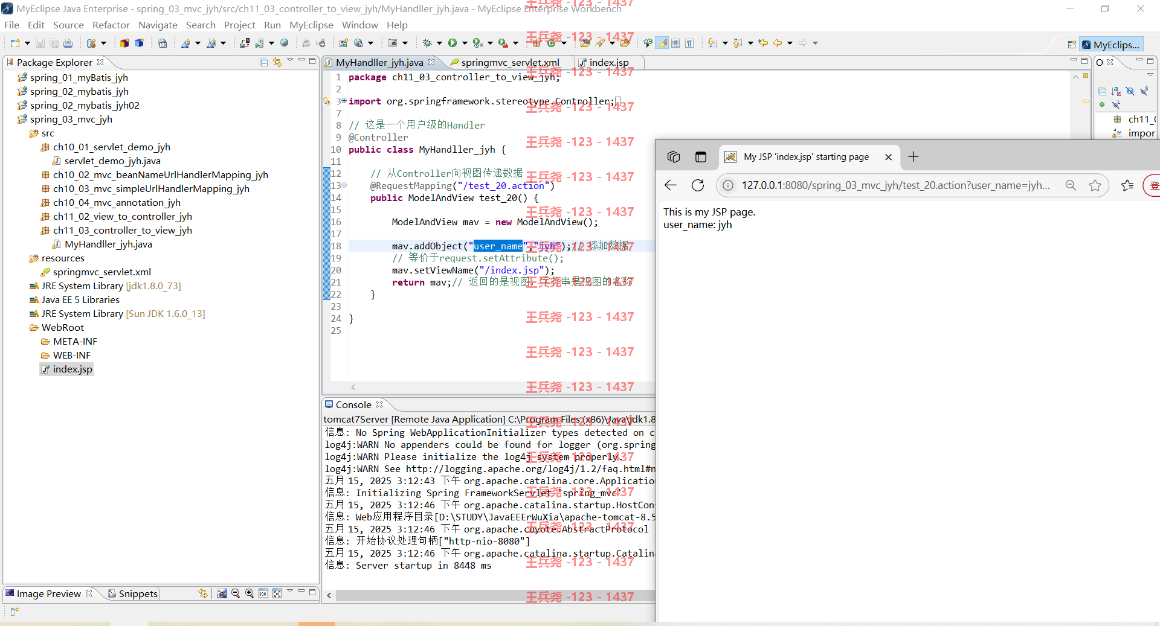Image resolution: width=1160 pixels, height=626 pixels.
Task: Click the Last Edit Location icon
Action: (x=763, y=43)
